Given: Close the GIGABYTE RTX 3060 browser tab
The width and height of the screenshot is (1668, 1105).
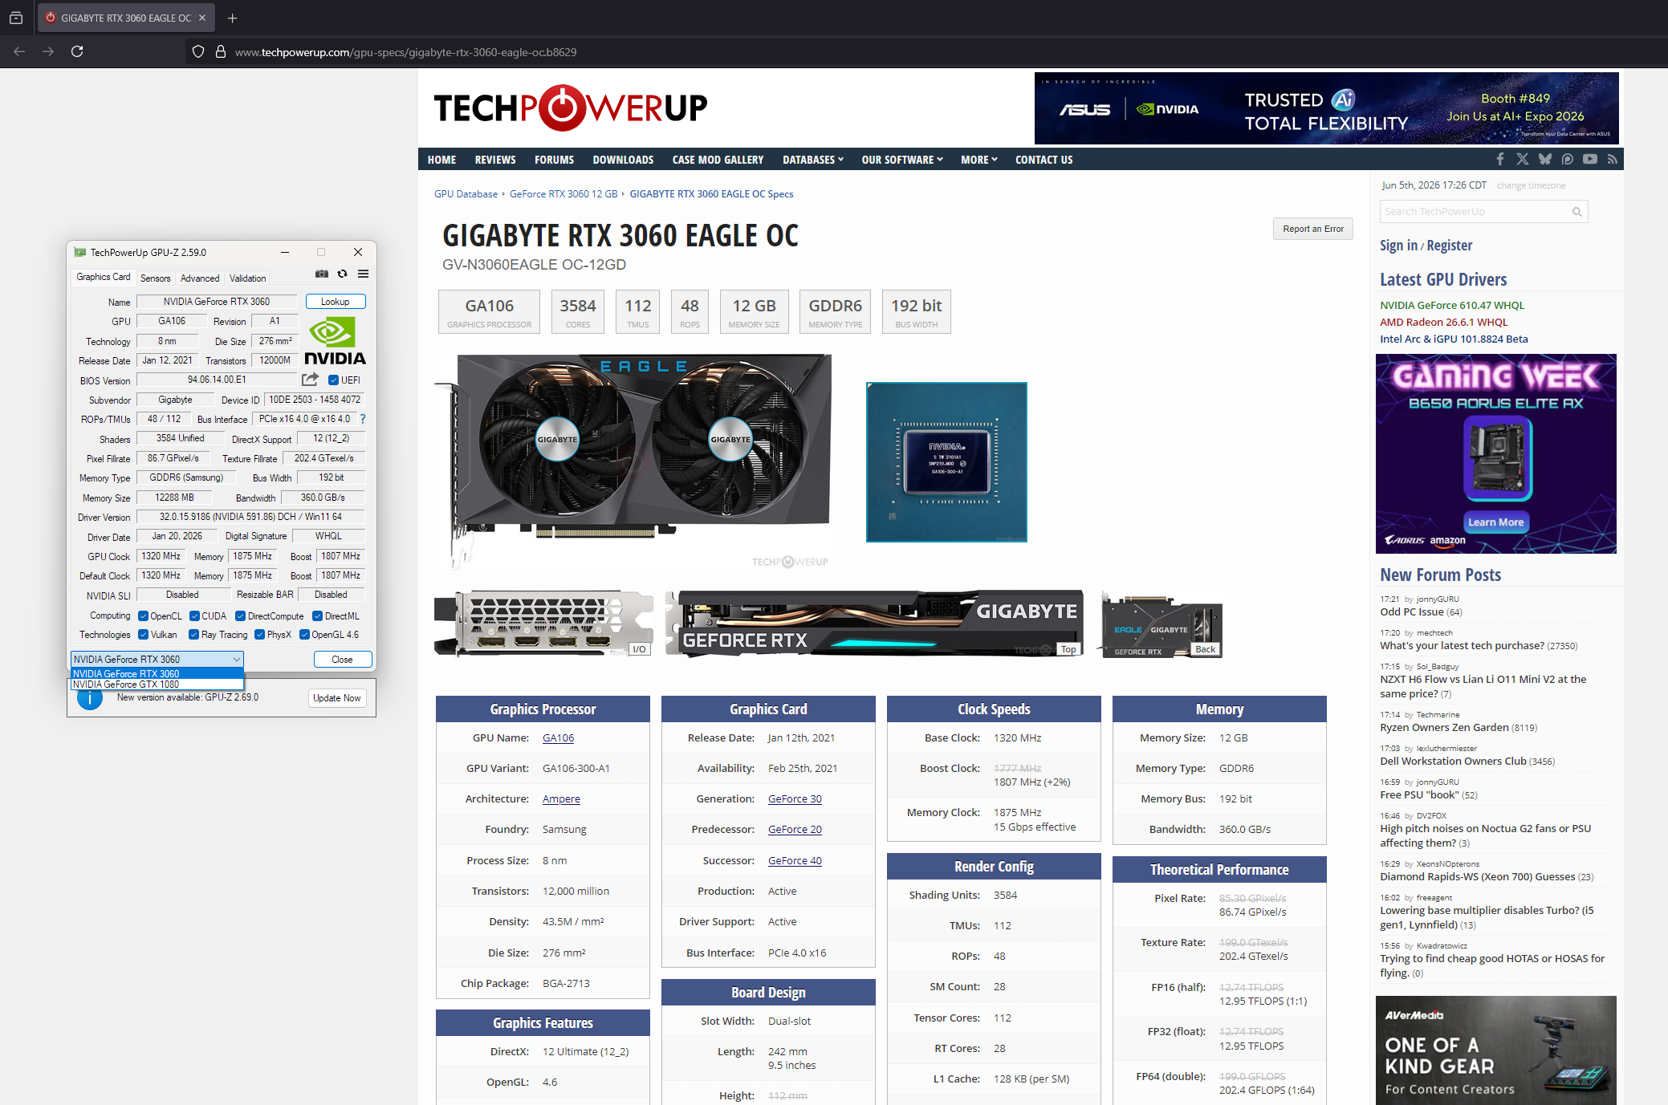Looking at the screenshot, I should point(202,18).
